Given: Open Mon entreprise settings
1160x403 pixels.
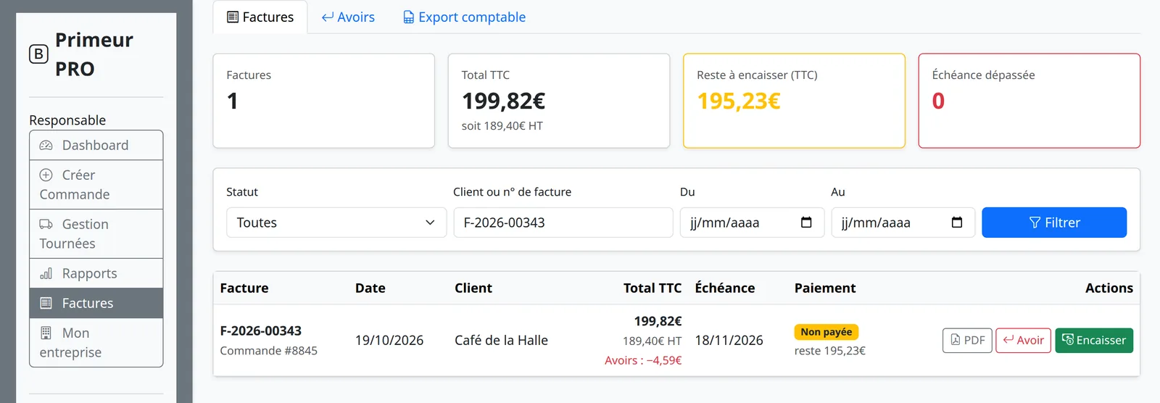Looking at the screenshot, I should point(96,342).
